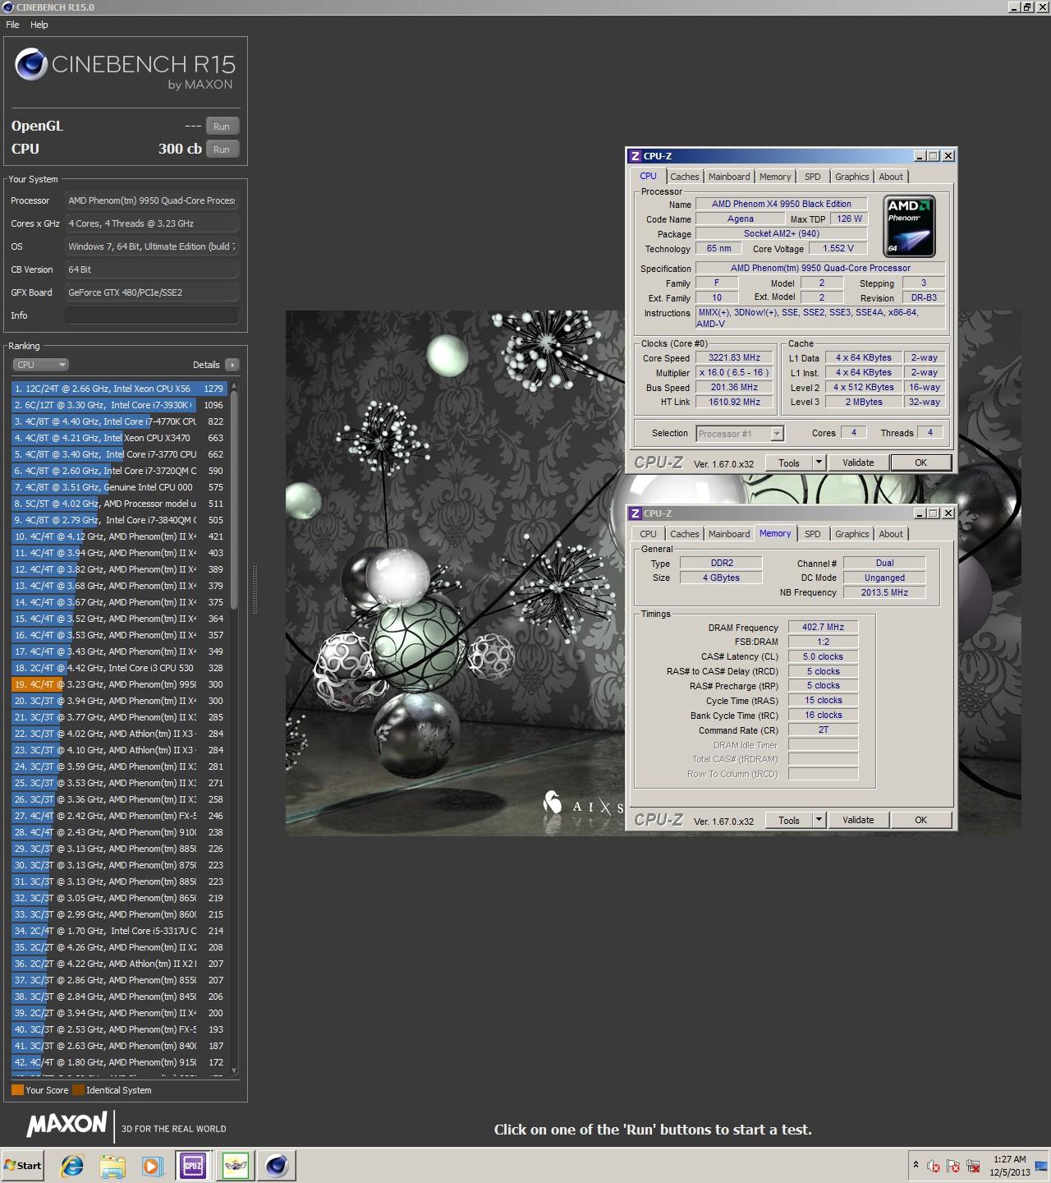Select ranking row 18 Intel Core i3
This screenshot has width=1051, height=1183.
click(x=120, y=668)
